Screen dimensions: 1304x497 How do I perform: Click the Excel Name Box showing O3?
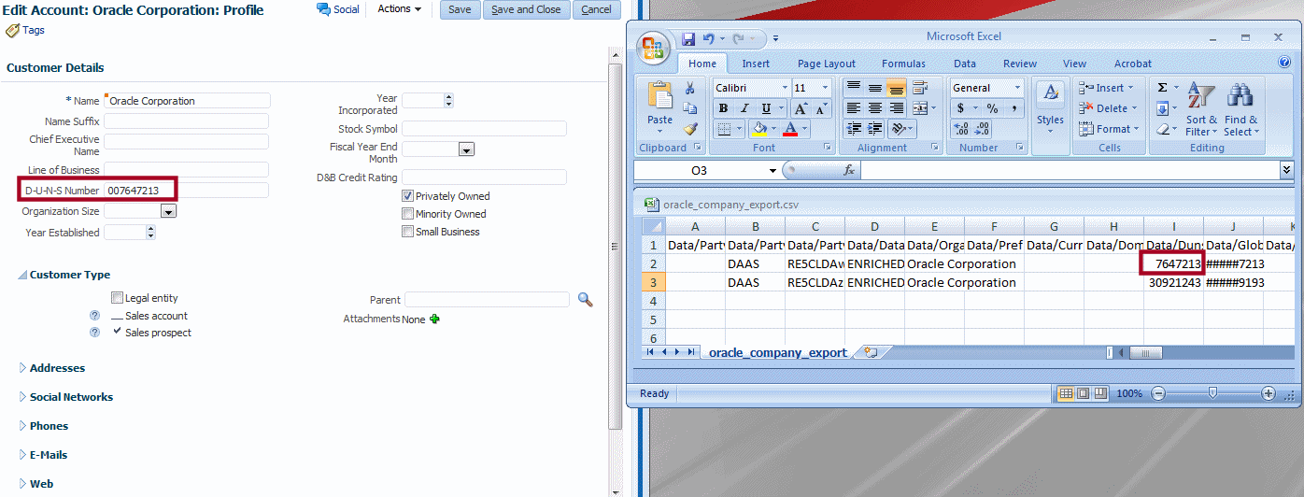click(x=700, y=170)
